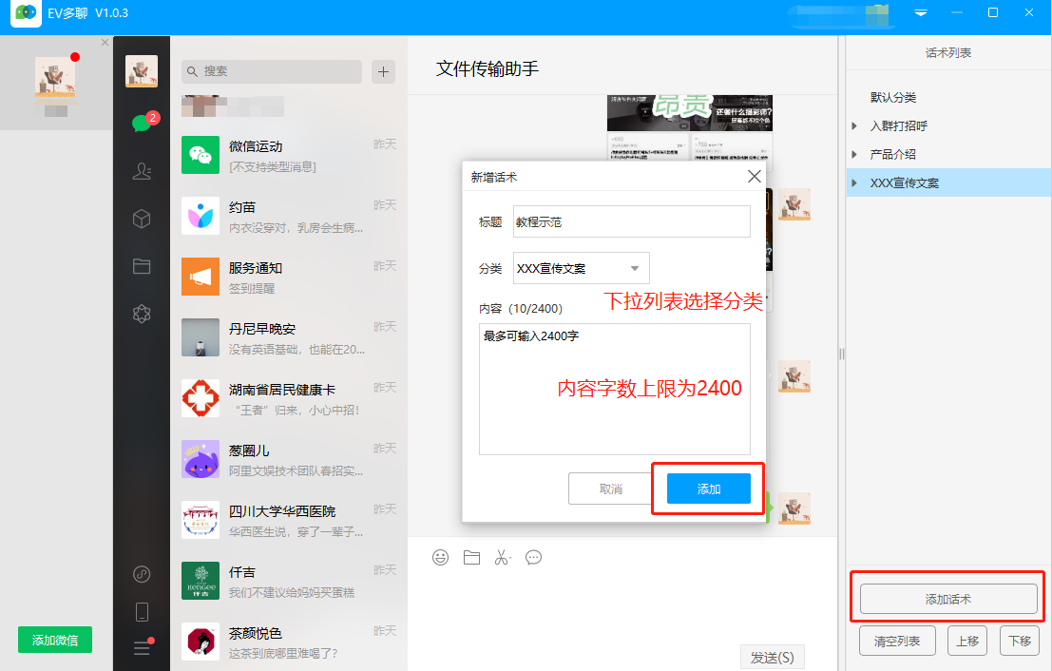Open the green chats icon with badge
The height and width of the screenshot is (671, 1052).
pos(142,123)
